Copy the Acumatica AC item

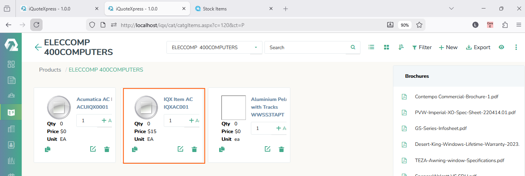48,149
